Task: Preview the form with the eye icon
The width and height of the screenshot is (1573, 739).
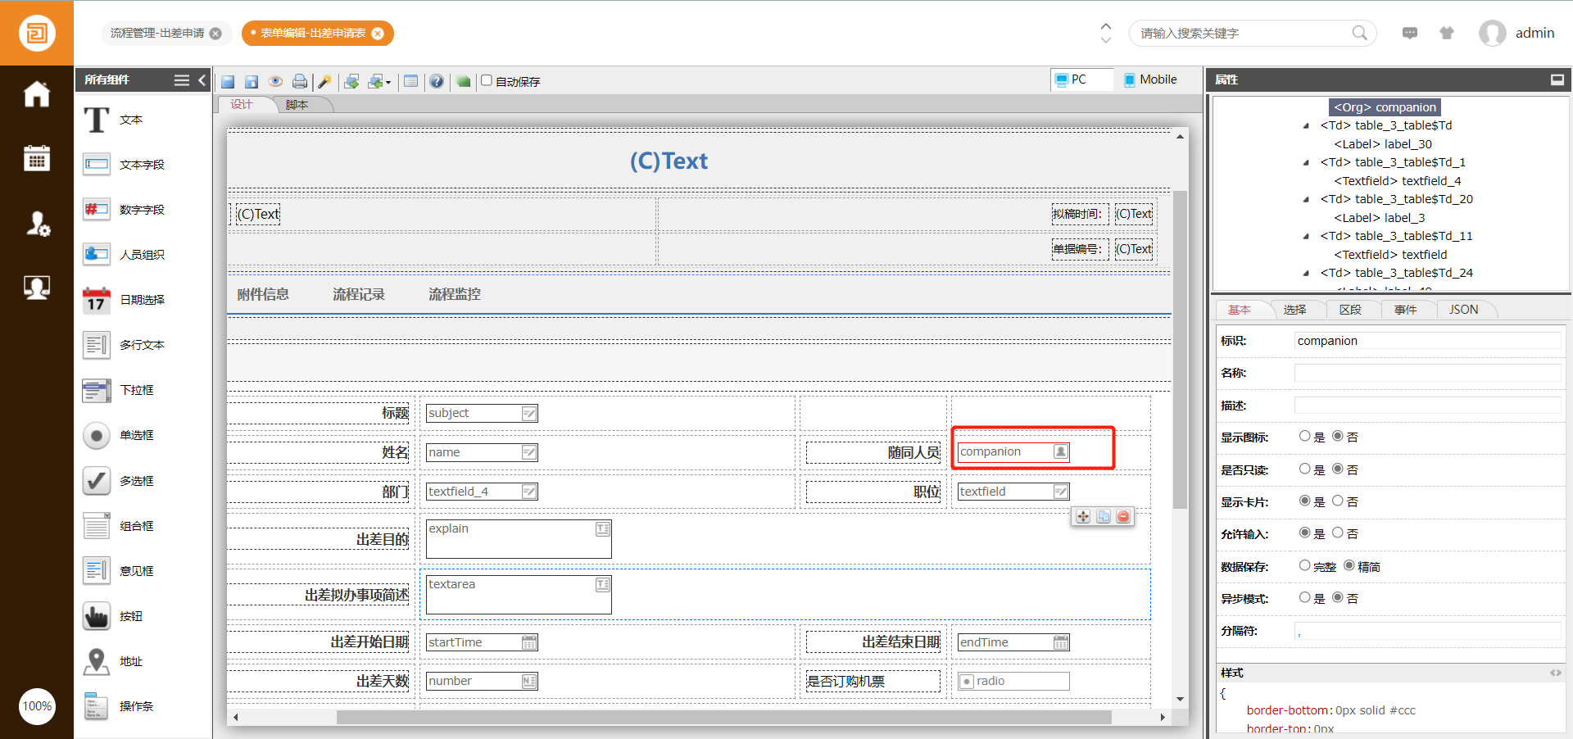Action: click(276, 81)
